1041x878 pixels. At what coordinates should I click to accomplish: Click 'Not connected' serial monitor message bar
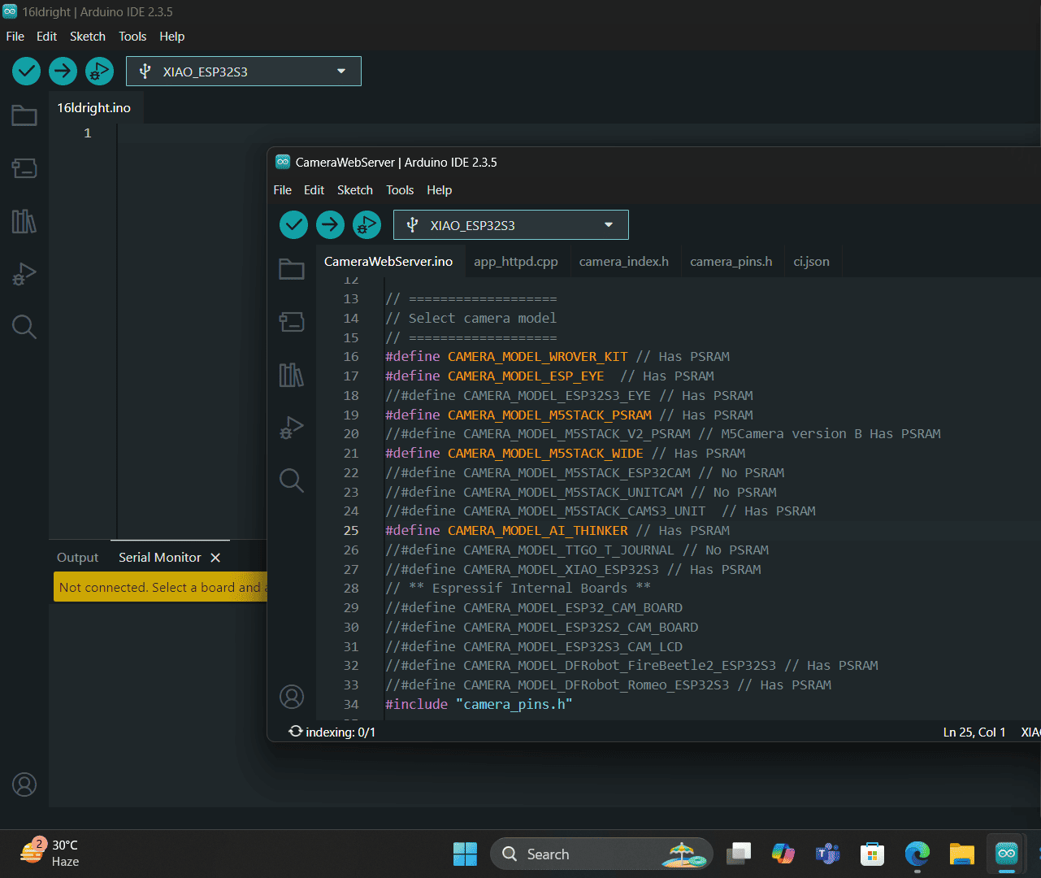click(161, 587)
